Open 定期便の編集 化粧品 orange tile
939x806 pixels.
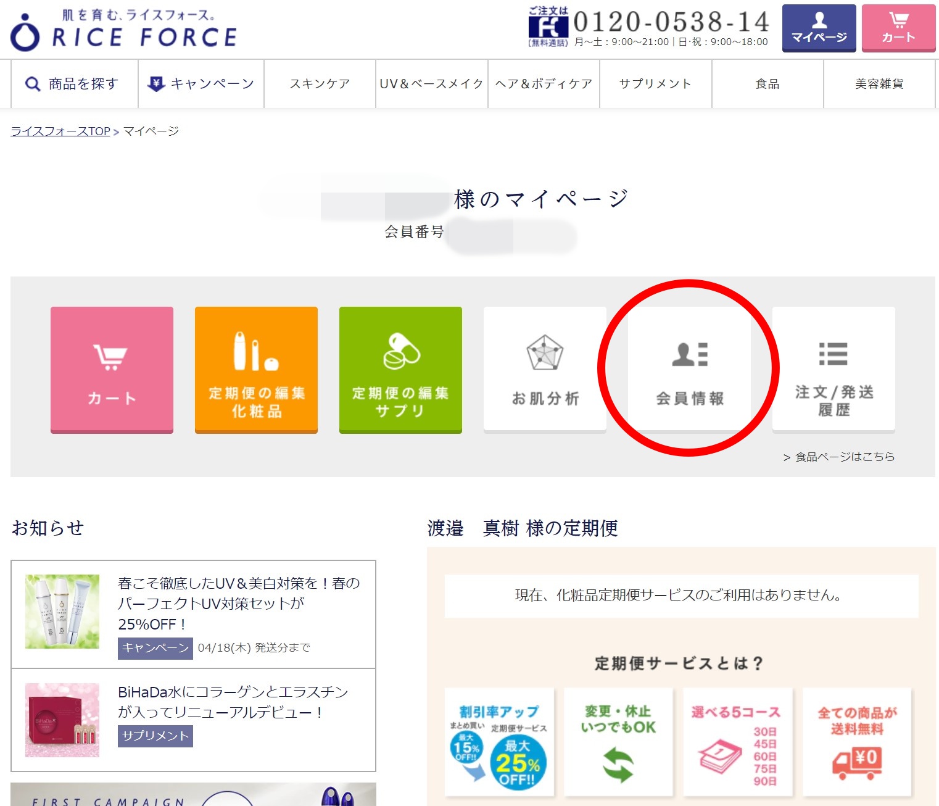[x=256, y=370]
